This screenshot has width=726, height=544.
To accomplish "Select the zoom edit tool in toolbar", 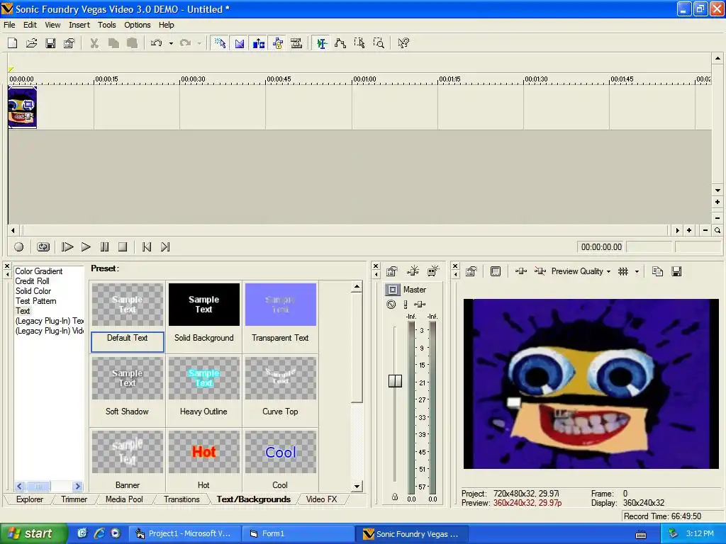I will pos(379,43).
